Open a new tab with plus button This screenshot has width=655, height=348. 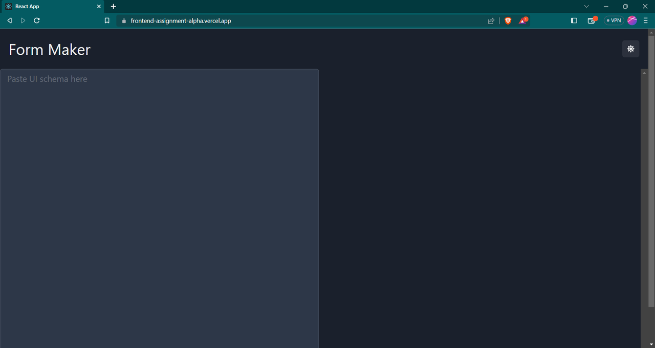click(114, 7)
